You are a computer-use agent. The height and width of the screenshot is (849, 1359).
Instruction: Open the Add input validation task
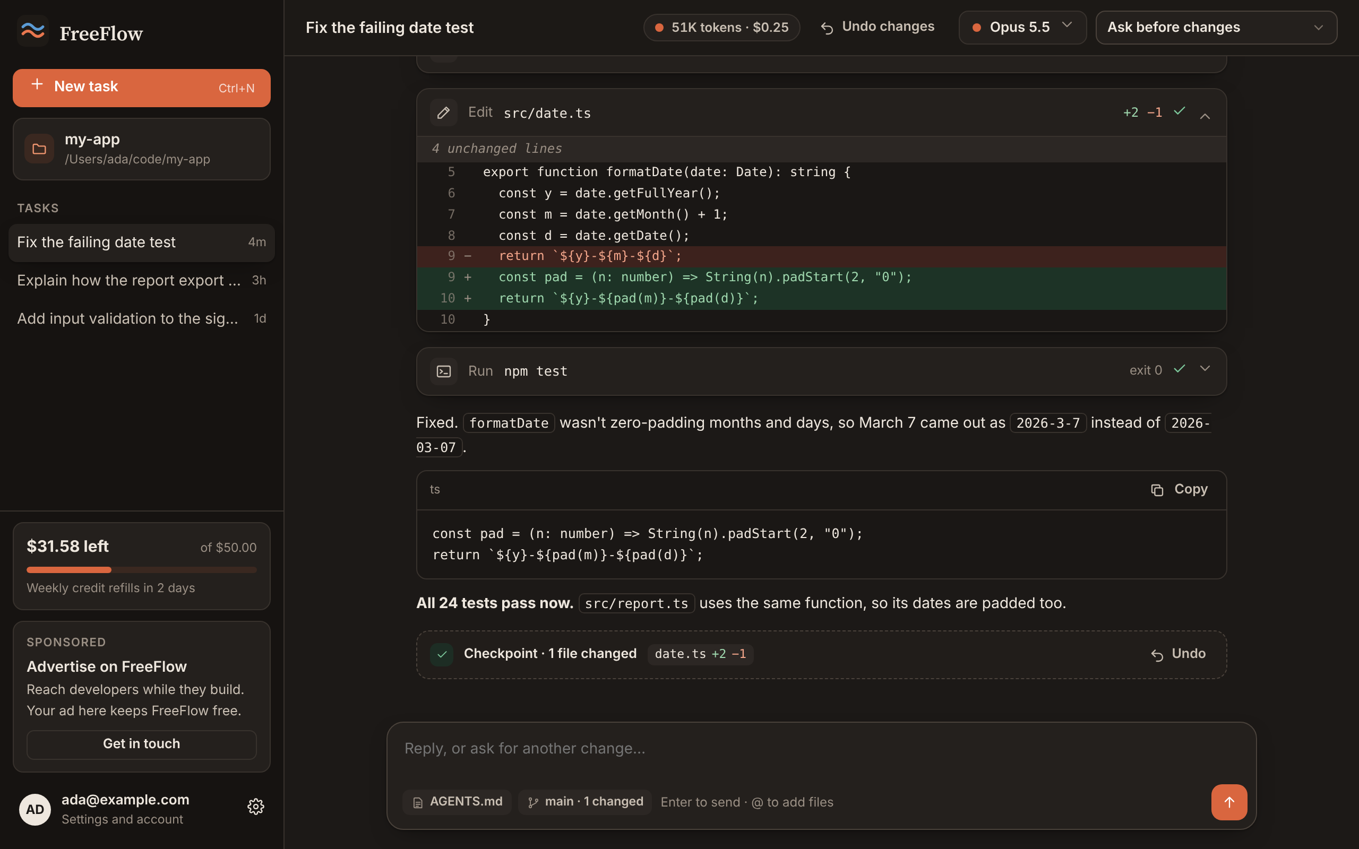pyautogui.click(x=142, y=319)
